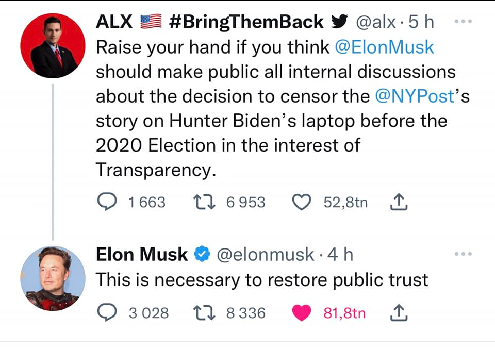View ALX's profile picture
This screenshot has width=495, height=349.
pos(53,46)
